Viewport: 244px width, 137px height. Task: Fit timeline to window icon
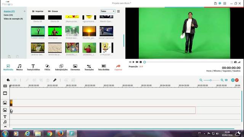coord(226,80)
